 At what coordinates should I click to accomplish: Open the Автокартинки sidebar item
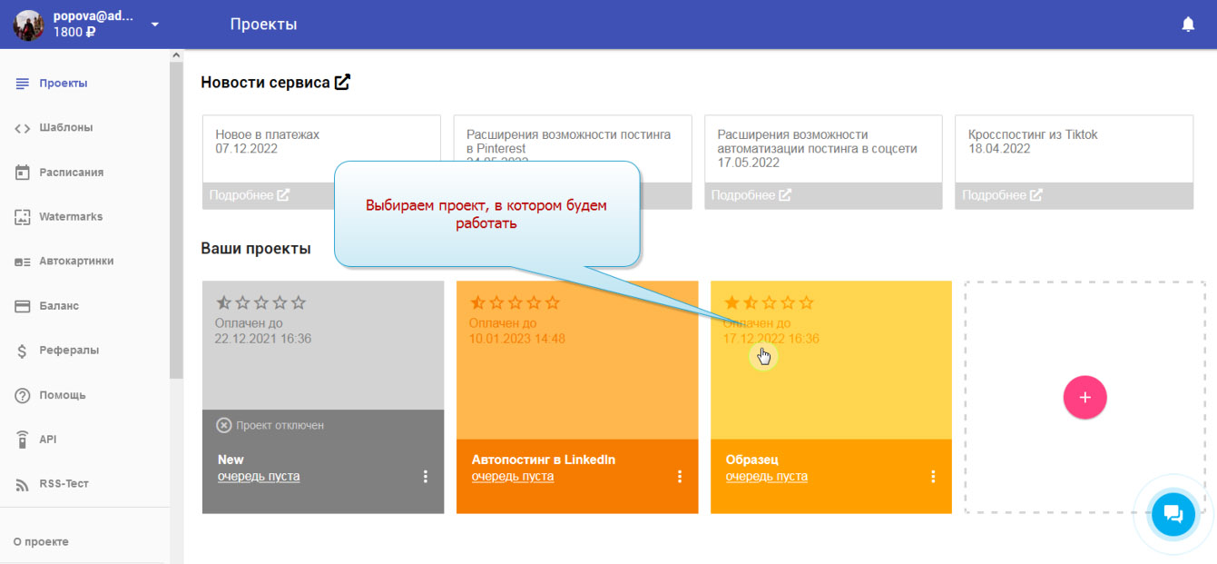[76, 262]
